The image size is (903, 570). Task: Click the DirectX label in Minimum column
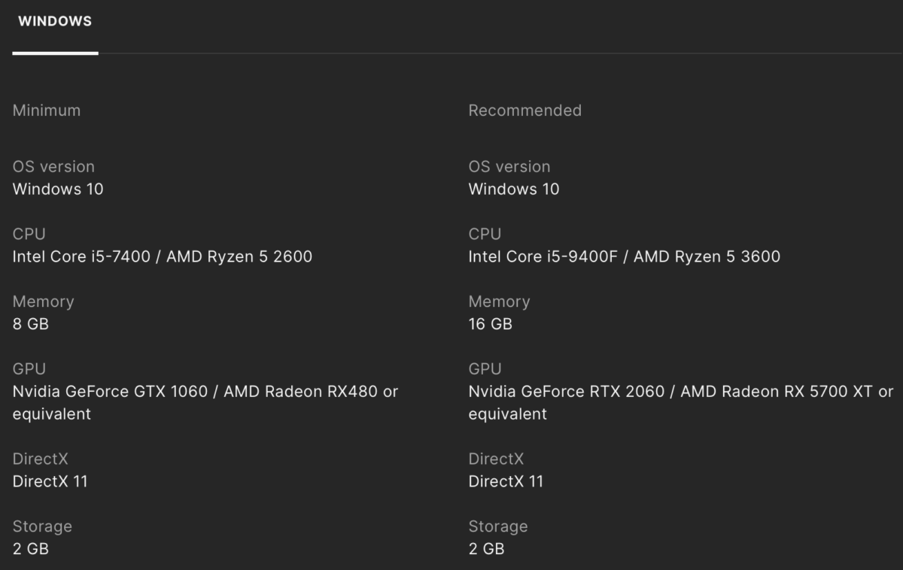42,459
